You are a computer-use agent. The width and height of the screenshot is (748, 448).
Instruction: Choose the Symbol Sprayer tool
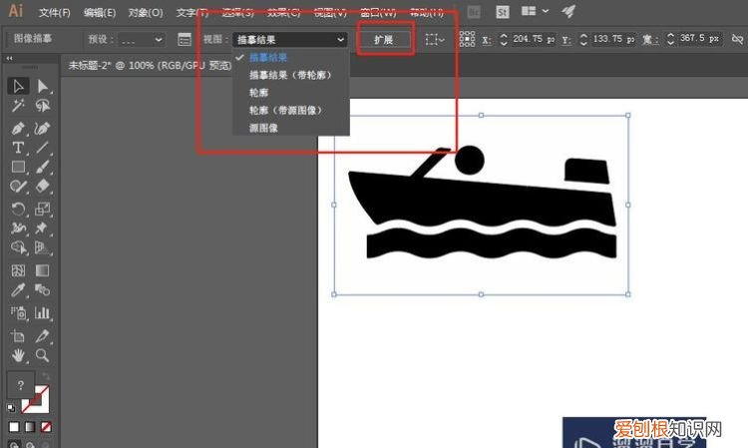click(x=18, y=313)
